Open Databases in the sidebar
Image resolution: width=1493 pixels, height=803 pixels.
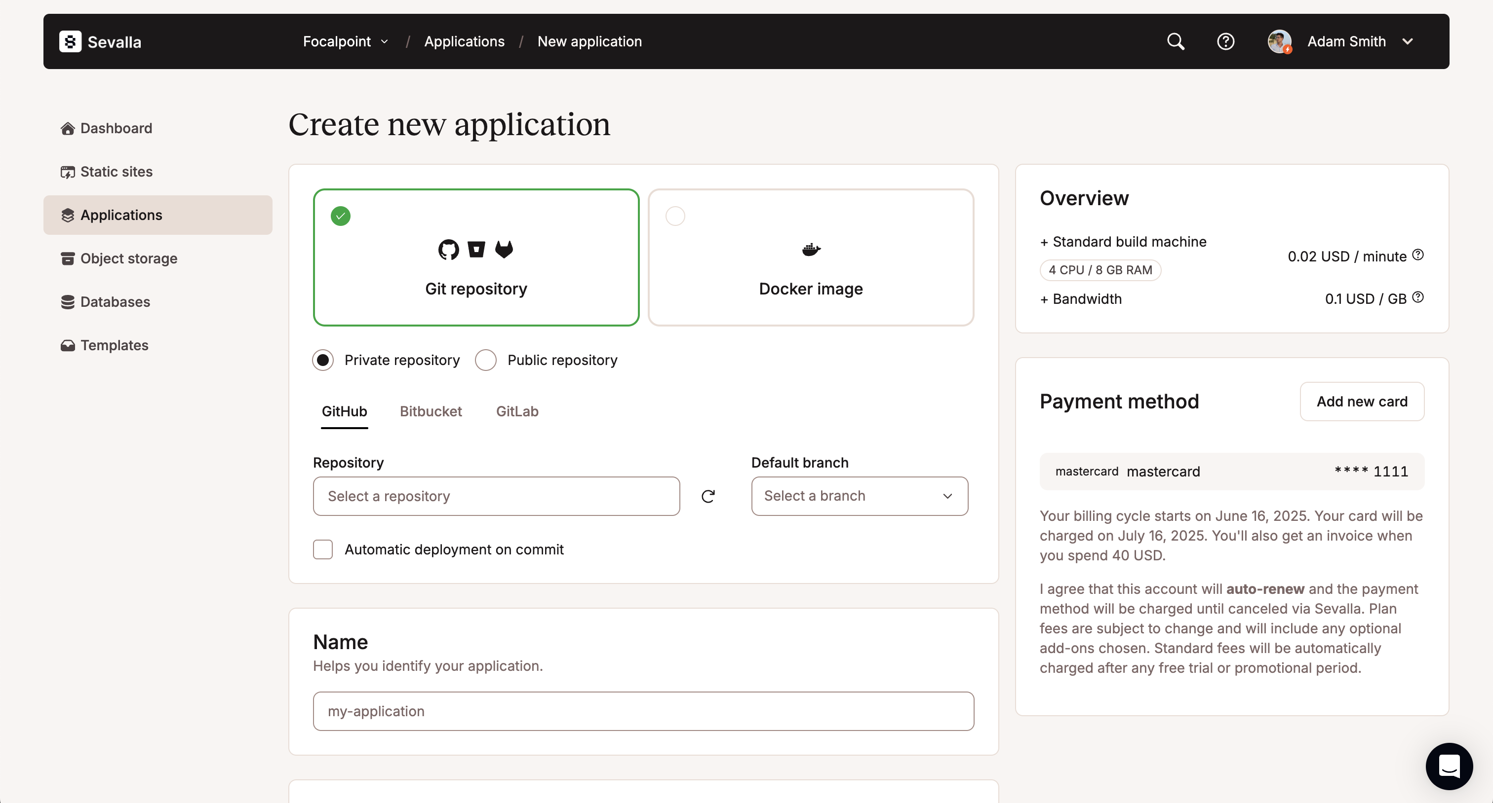[x=115, y=302]
